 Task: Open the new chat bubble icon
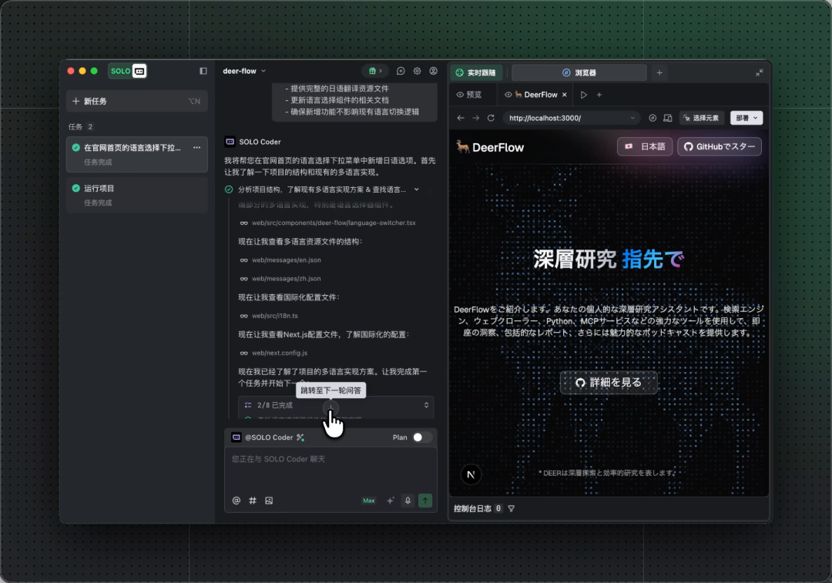pyautogui.click(x=401, y=71)
